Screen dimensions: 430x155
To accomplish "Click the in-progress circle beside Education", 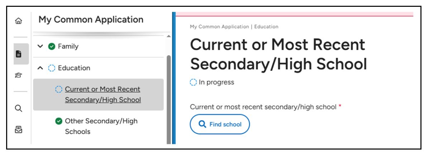I will click(52, 68).
